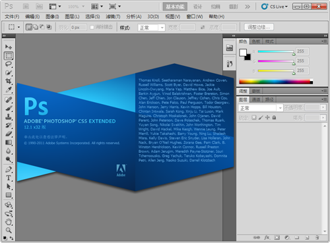Select the Pen tool
Screen dimensions: 330x243
9,169
